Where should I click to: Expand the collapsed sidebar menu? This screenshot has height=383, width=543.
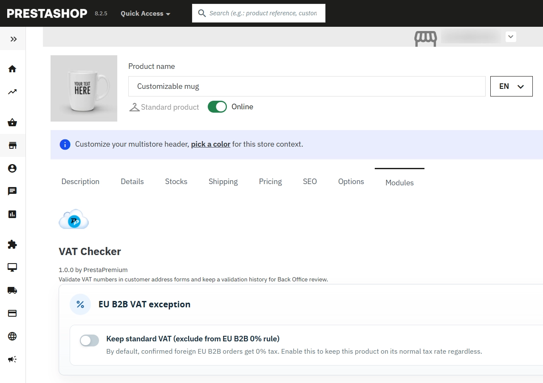14,39
